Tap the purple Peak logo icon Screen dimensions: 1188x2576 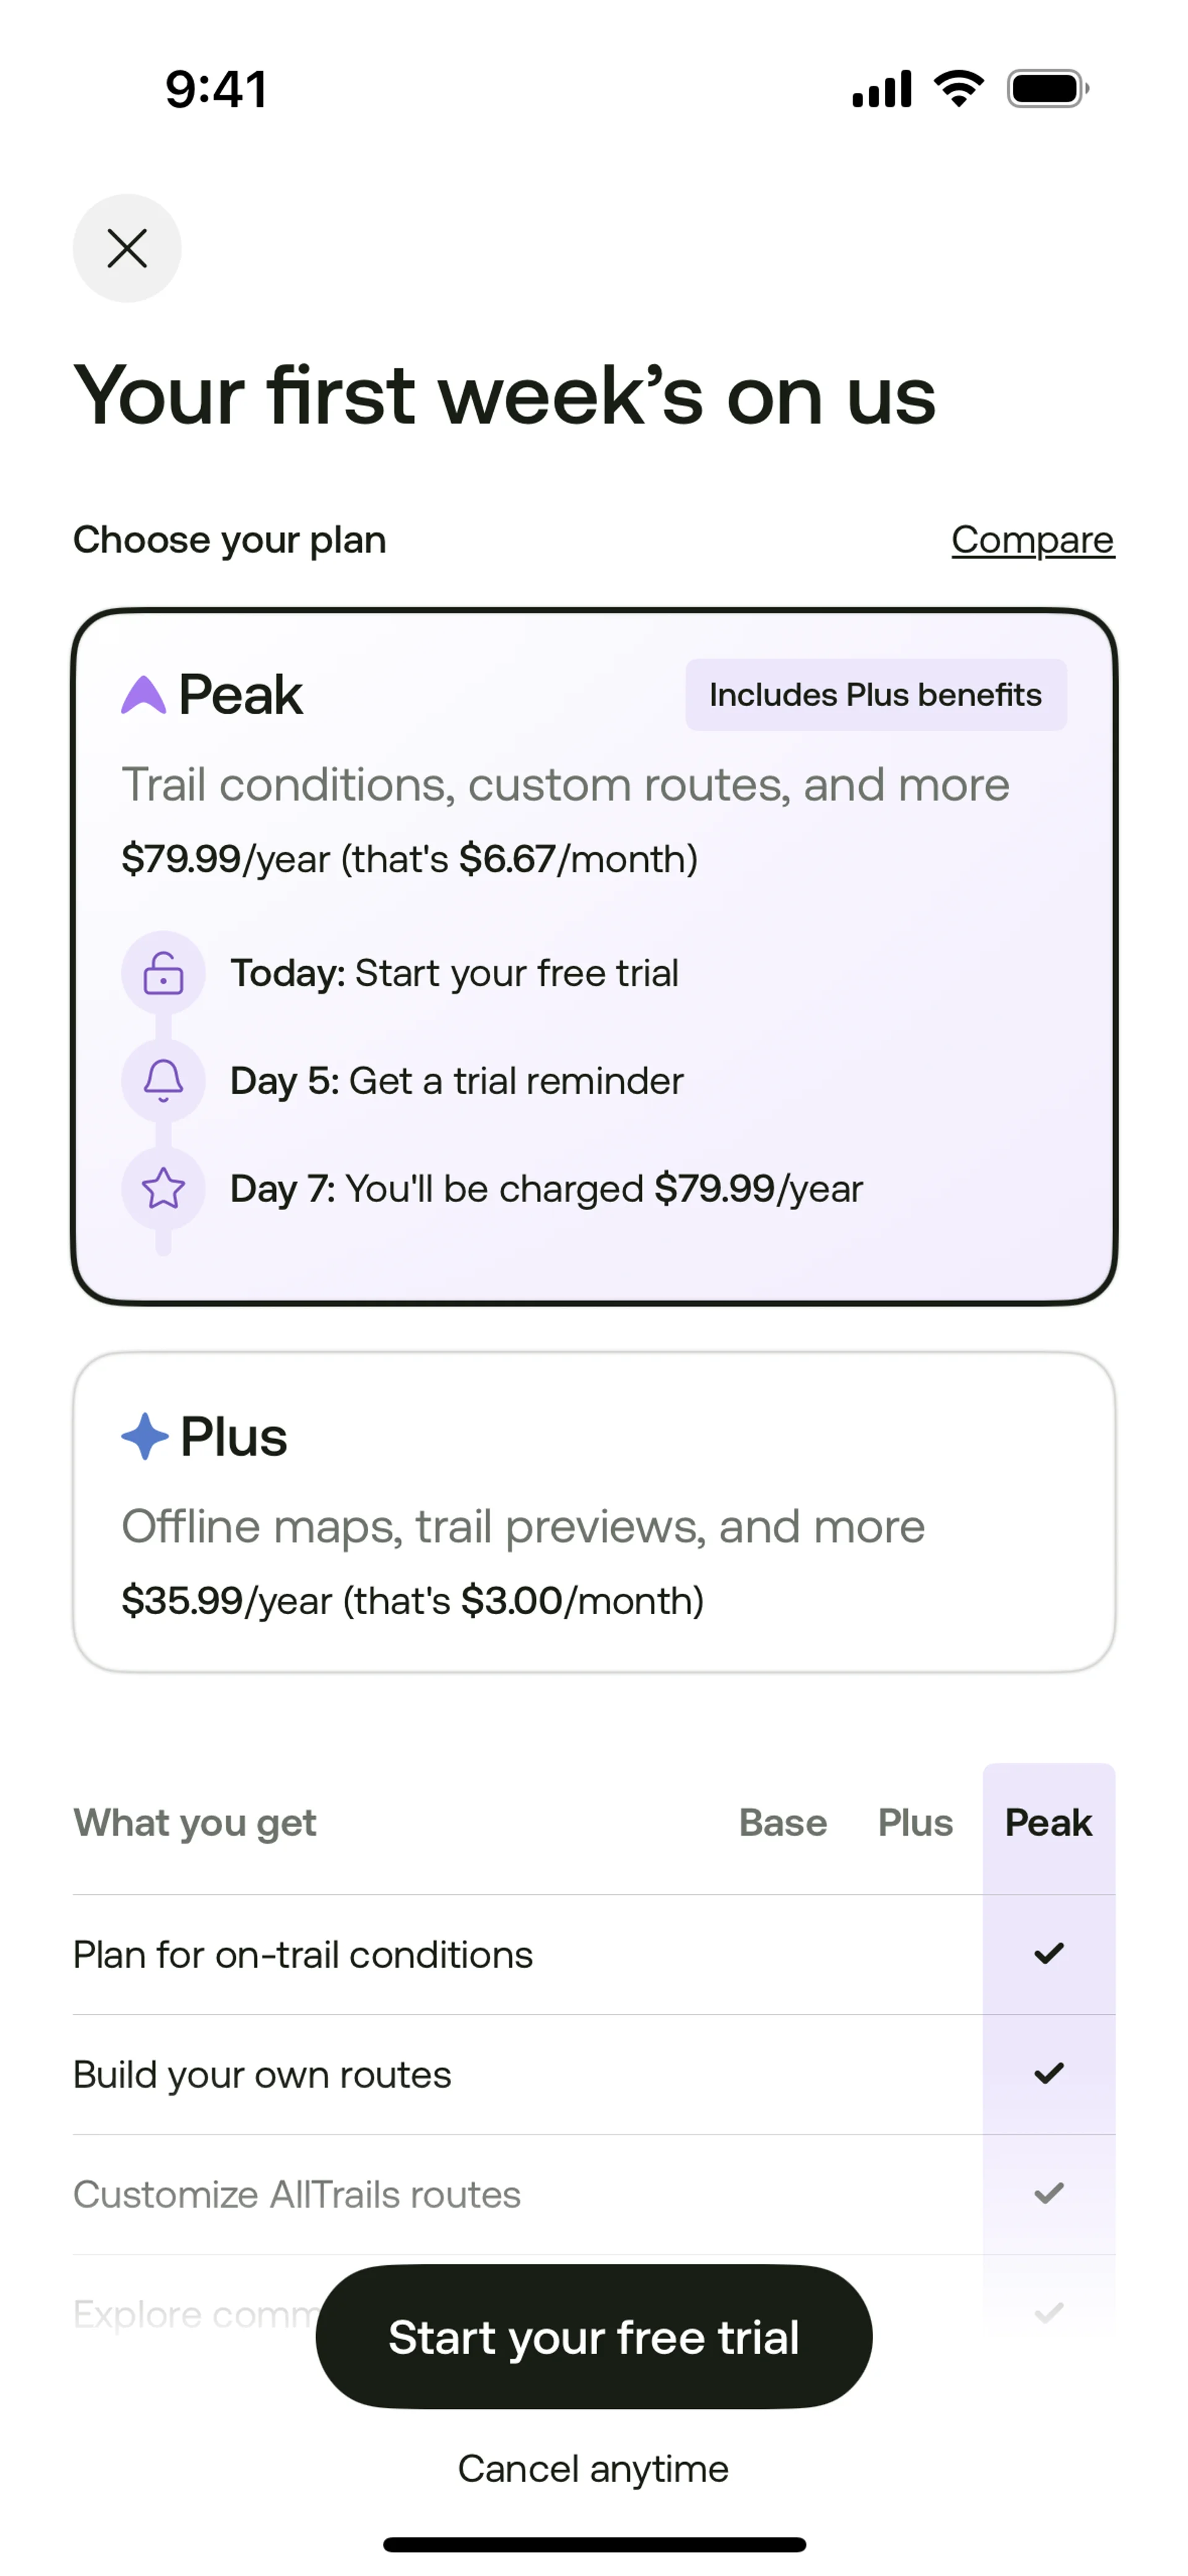tap(143, 694)
